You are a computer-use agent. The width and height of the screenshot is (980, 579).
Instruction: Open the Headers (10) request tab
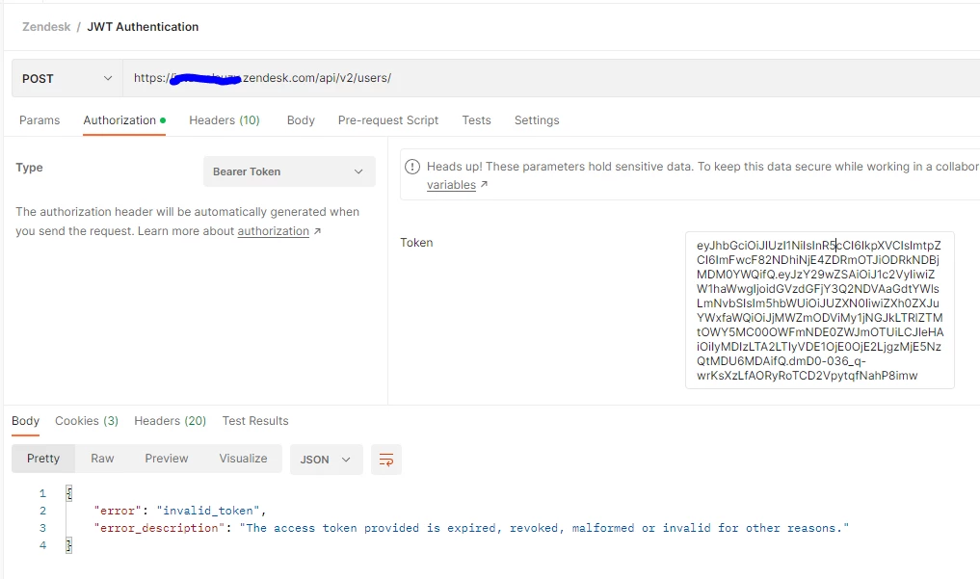225,119
